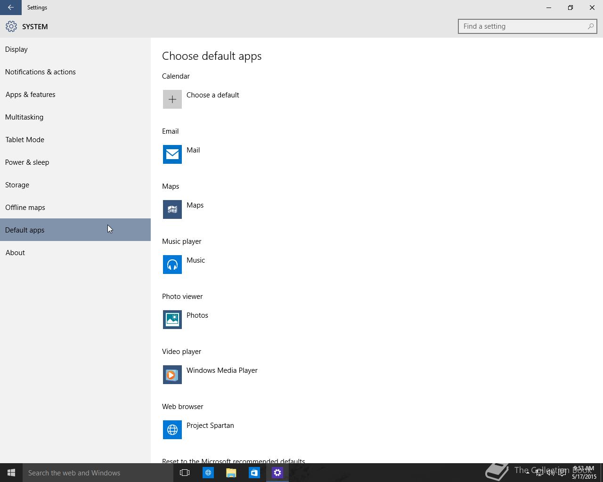The image size is (603, 482).
Task: Open Task View from taskbar
Action: (185, 473)
